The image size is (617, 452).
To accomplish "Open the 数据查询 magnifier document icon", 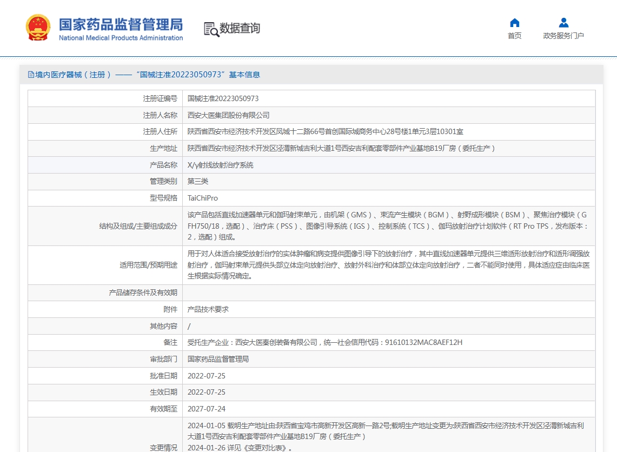I will click(x=211, y=29).
